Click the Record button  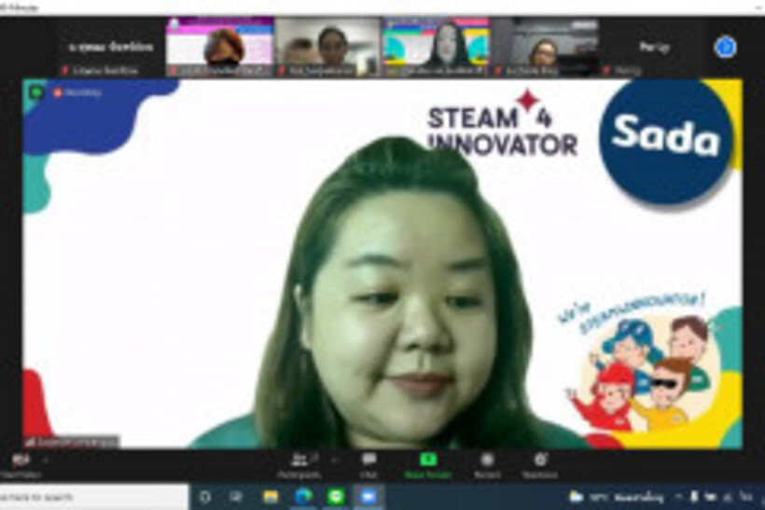487,465
